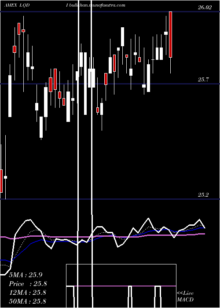Screen dimensions: 220x308
Task: Click the 5MA : 25.9 readout
Action: pyautogui.click(x=26, y=275)
